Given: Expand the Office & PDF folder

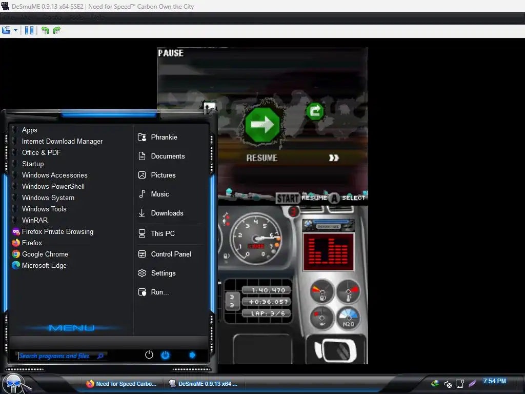Looking at the screenshot, I should coord(41,152).
